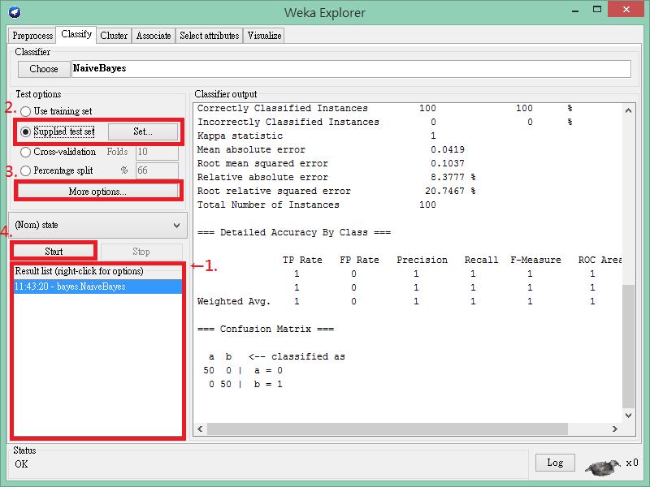650x487 pixels.
Task: Click the "b = 1" confusion matrix row
Action: (x=245, y=384)
